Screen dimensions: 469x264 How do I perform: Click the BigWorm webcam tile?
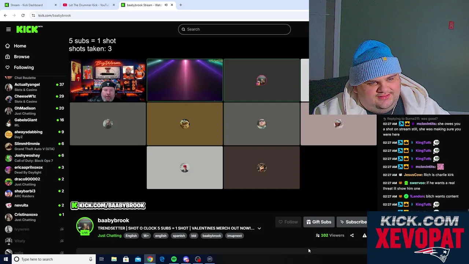coord(108,80)
